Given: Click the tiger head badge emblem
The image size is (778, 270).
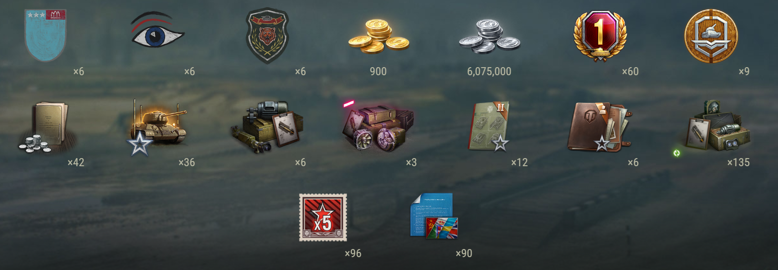Looking at the screenshot, I should coord(267,36).
